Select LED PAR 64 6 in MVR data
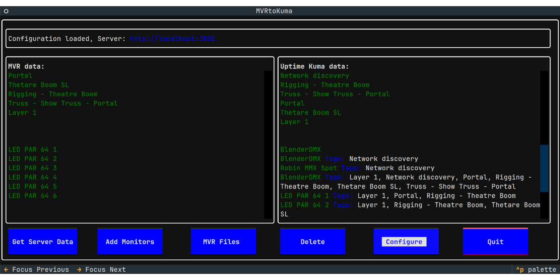 tap(32, 196)
